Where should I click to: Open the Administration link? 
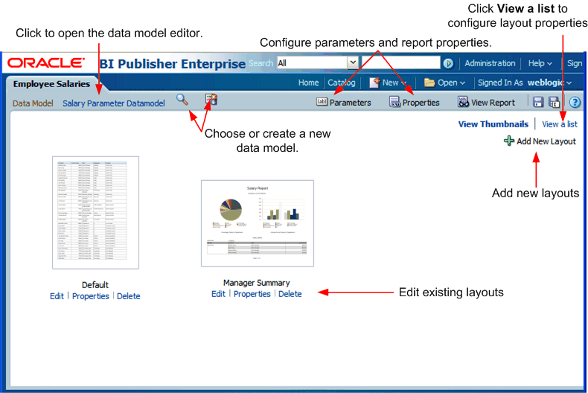tap(490, 63)
